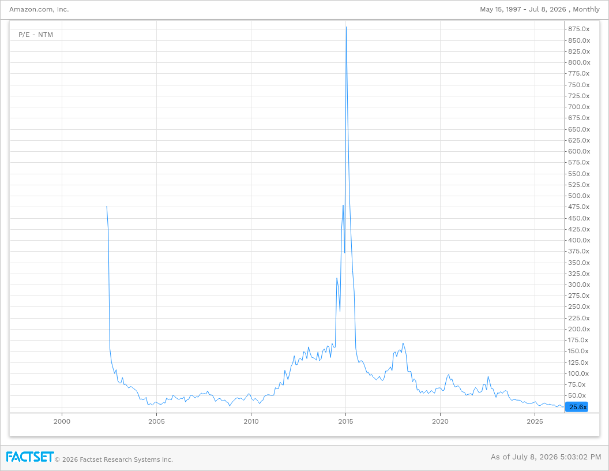Click the FactSet logo
The image size is (609, 471).
pos(29,457)
